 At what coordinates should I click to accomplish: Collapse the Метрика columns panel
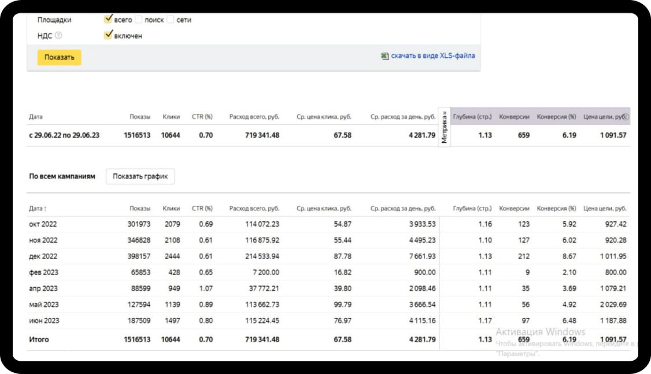click(444, 126)
